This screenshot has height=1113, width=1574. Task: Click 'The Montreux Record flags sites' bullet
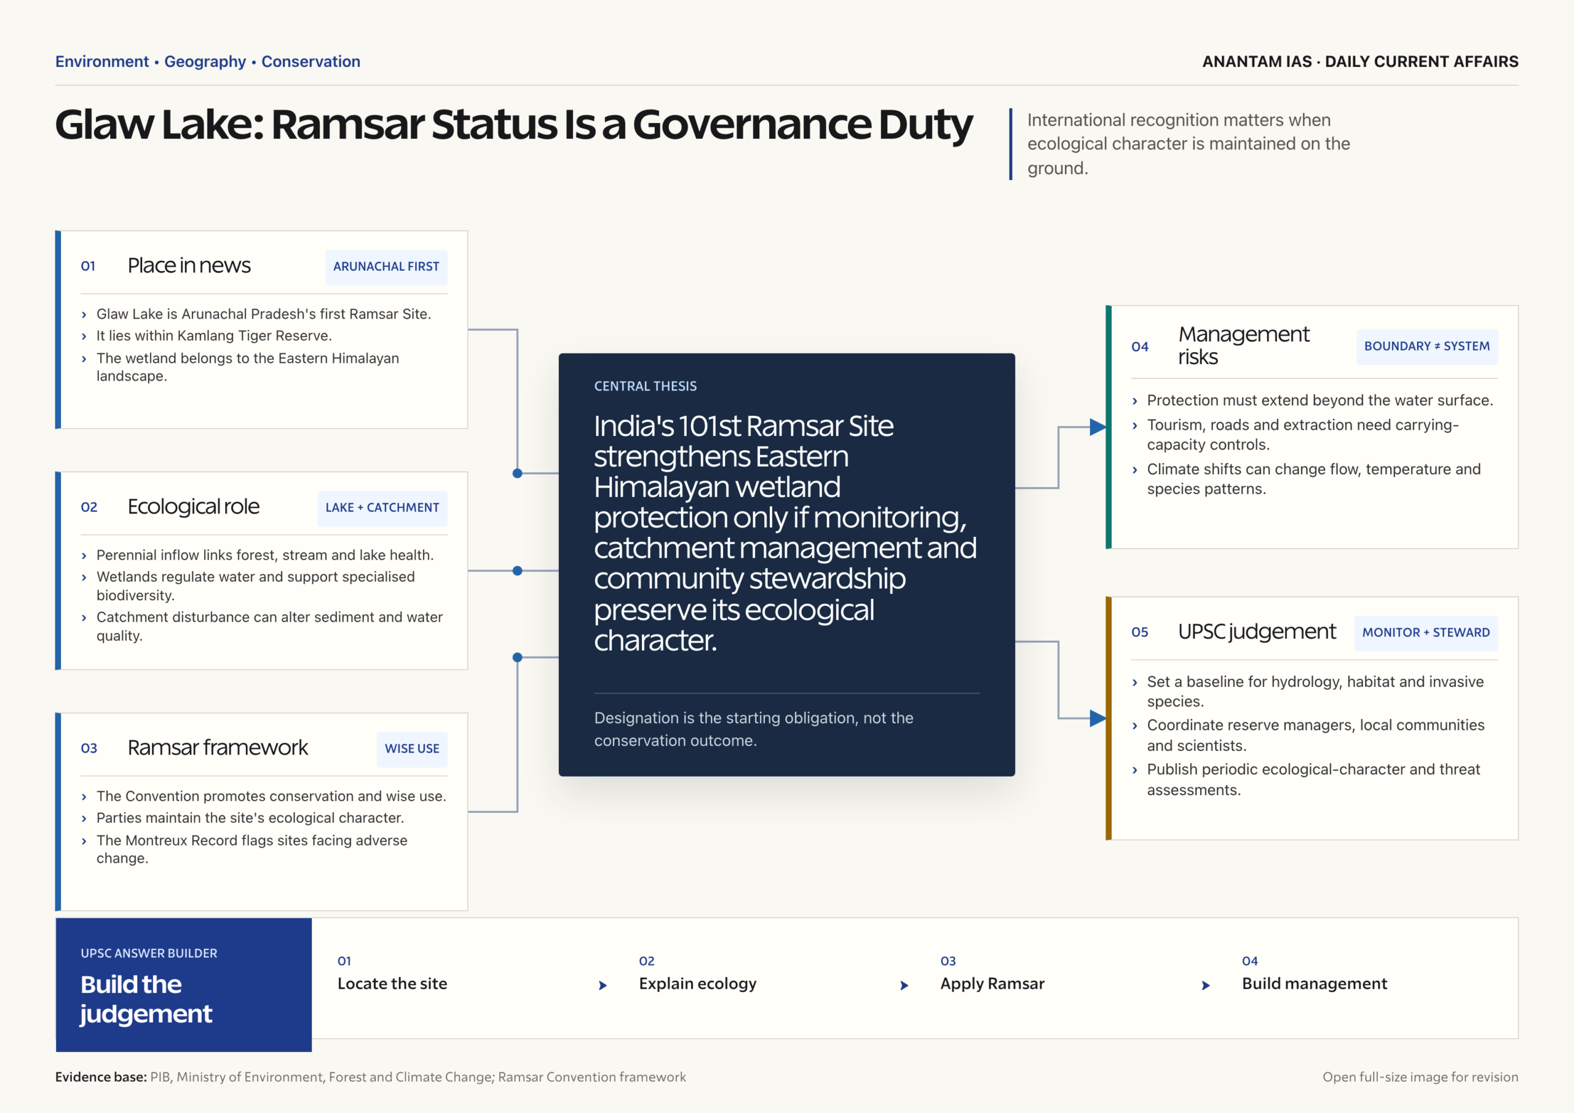[x=251, y=850]
